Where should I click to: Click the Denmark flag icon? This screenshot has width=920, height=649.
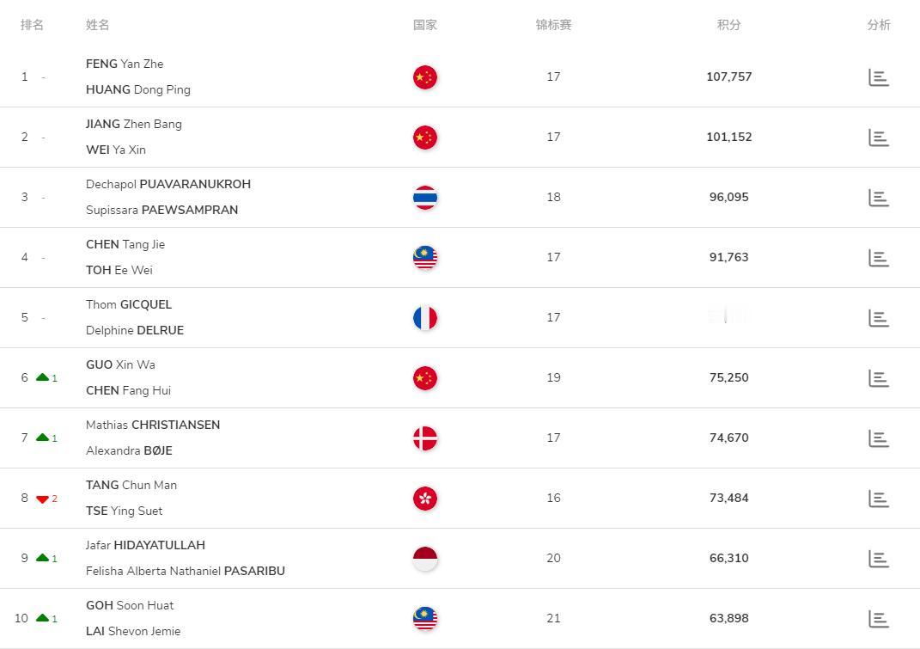(425, 438)
